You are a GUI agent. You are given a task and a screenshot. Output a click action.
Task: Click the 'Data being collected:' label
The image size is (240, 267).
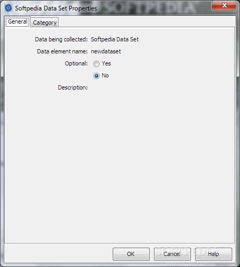click(62, 39)
